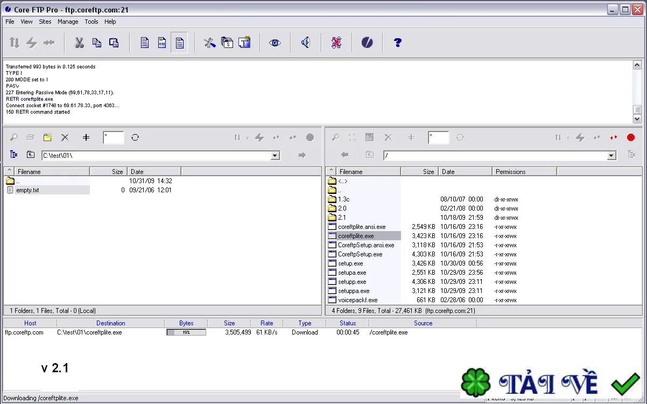The image size is (647, 404).
Task: Click queue Rate column header
Action: 267,323
